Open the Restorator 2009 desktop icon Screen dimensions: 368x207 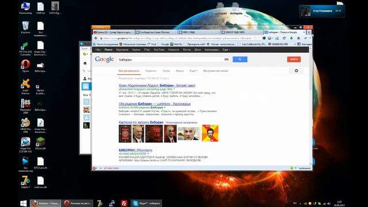[x=25, y=106]
